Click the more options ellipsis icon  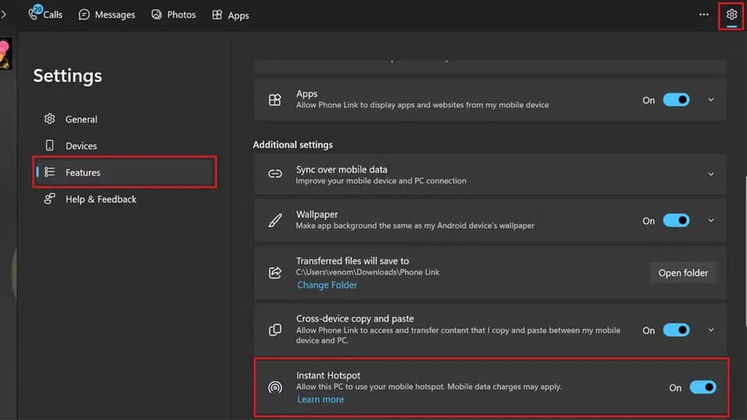[703, 15]
